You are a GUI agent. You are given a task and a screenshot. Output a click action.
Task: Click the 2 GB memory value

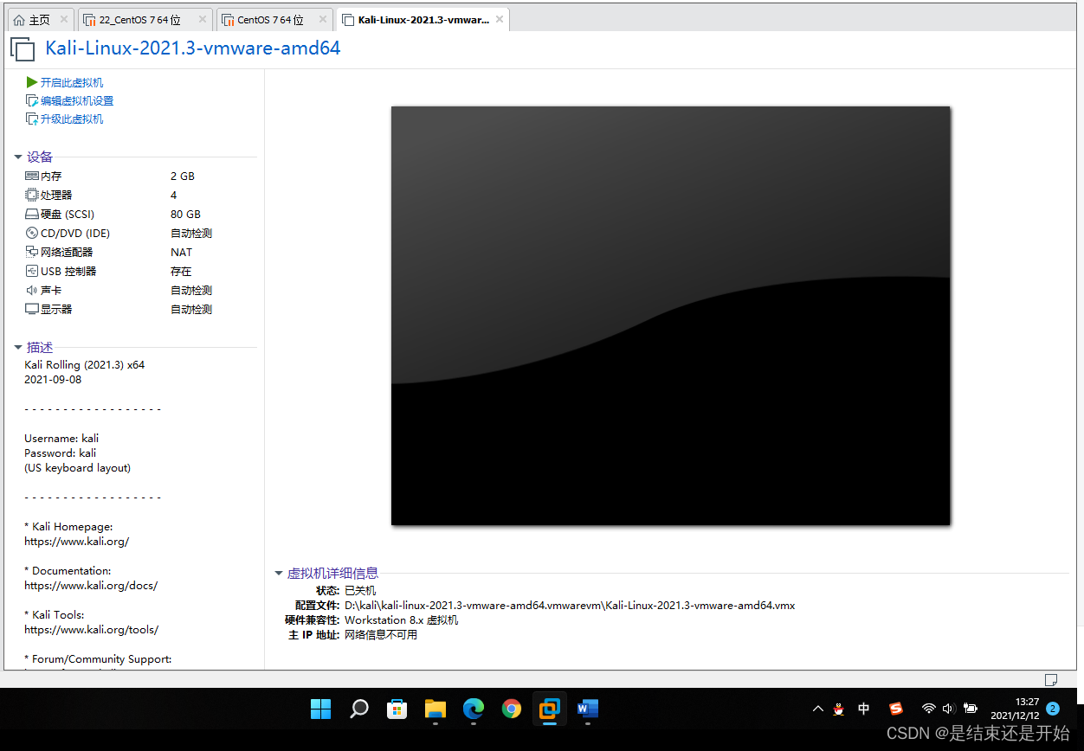click(183, 176)
